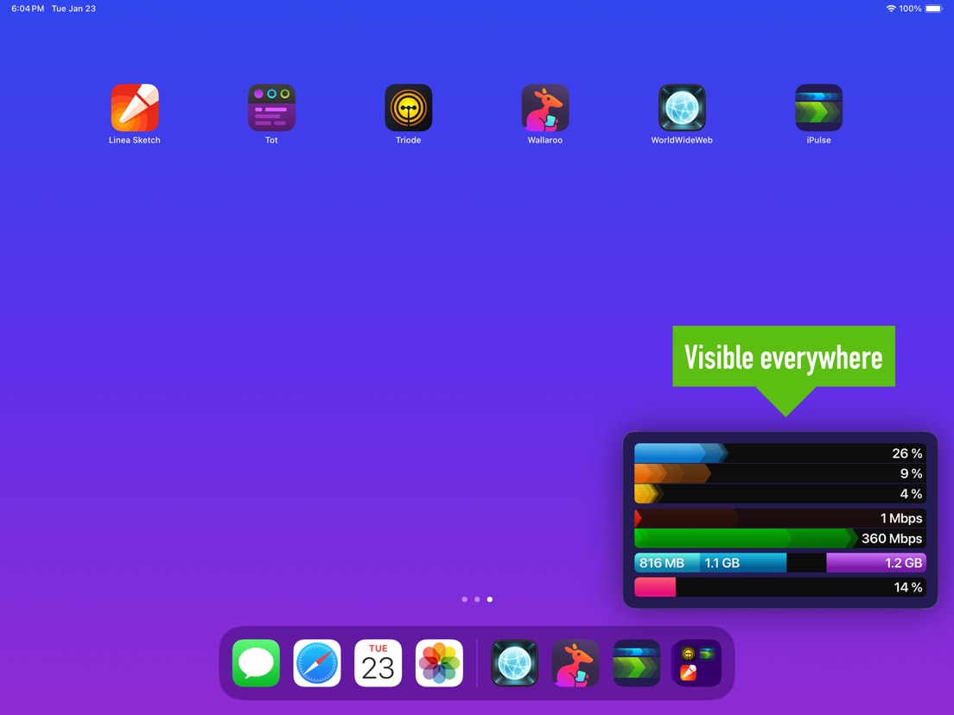Open Messages in the dock
This screenshot has height=715, width=954.
[256, 663]
